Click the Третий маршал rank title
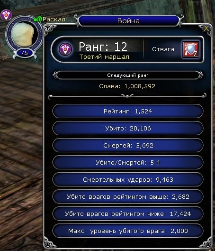Viewport: 215px width, 251px height. click(x=104, y=57)
